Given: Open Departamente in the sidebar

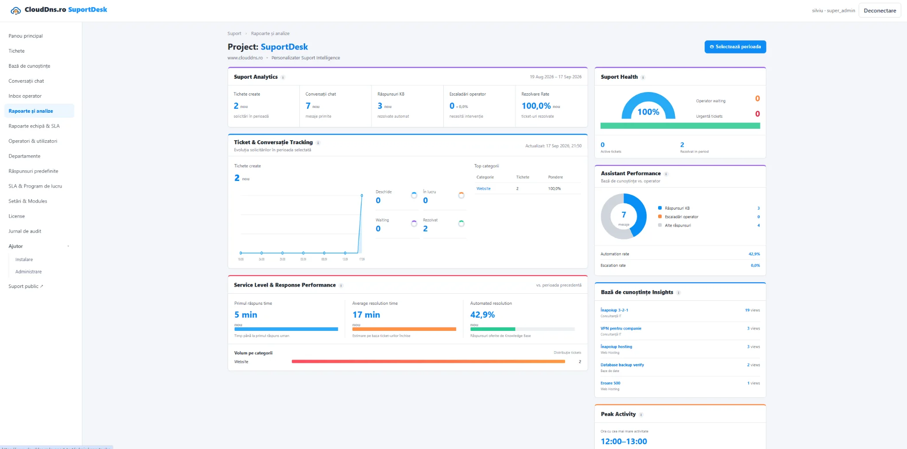Looking at the screenshot, I should click(x=39, y=156).
